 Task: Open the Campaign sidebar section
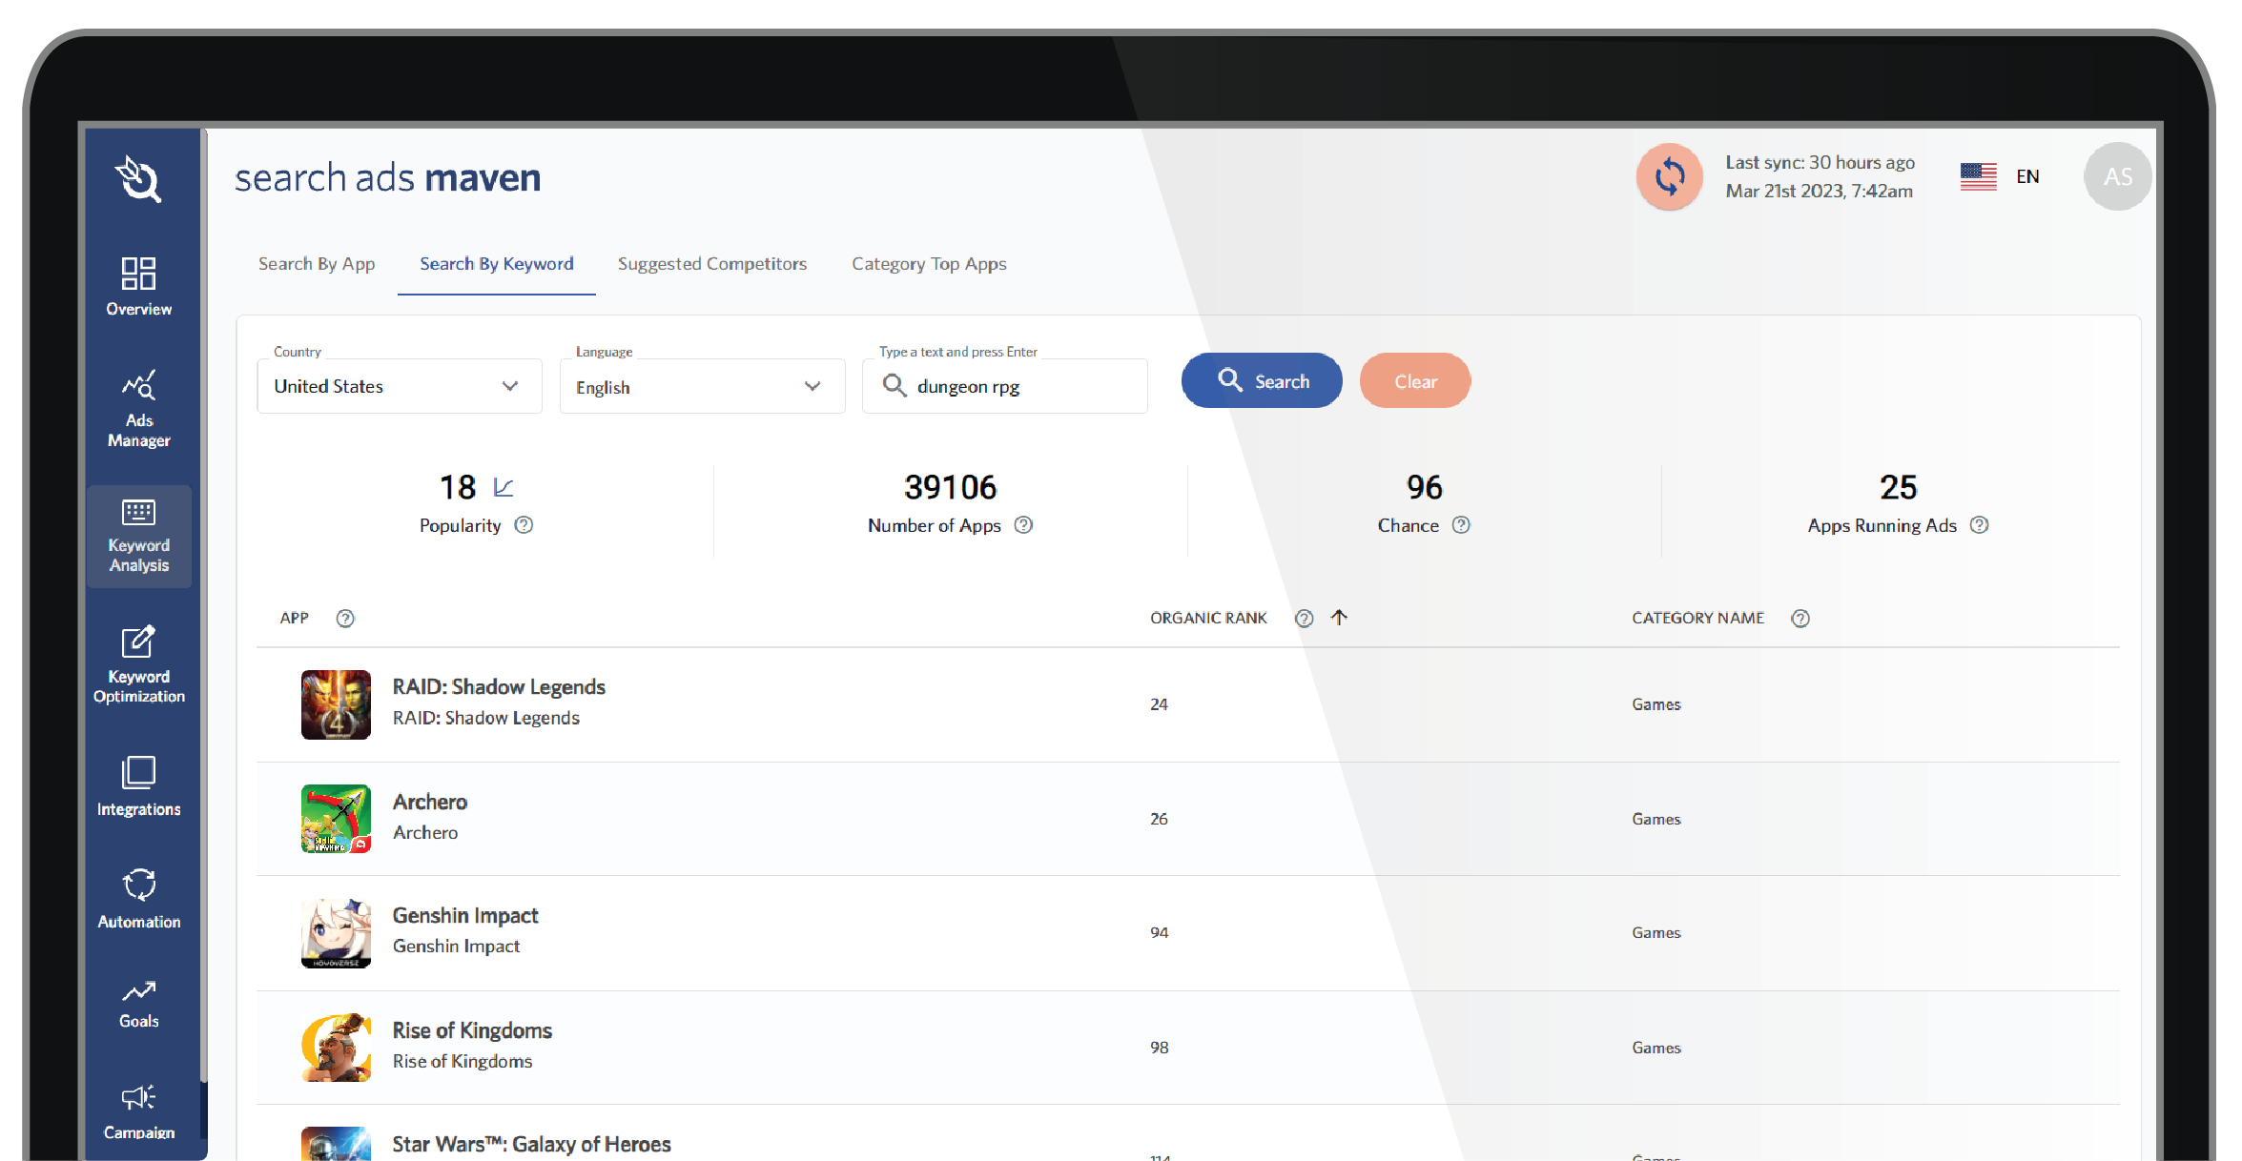click(x=139, y=1111)
